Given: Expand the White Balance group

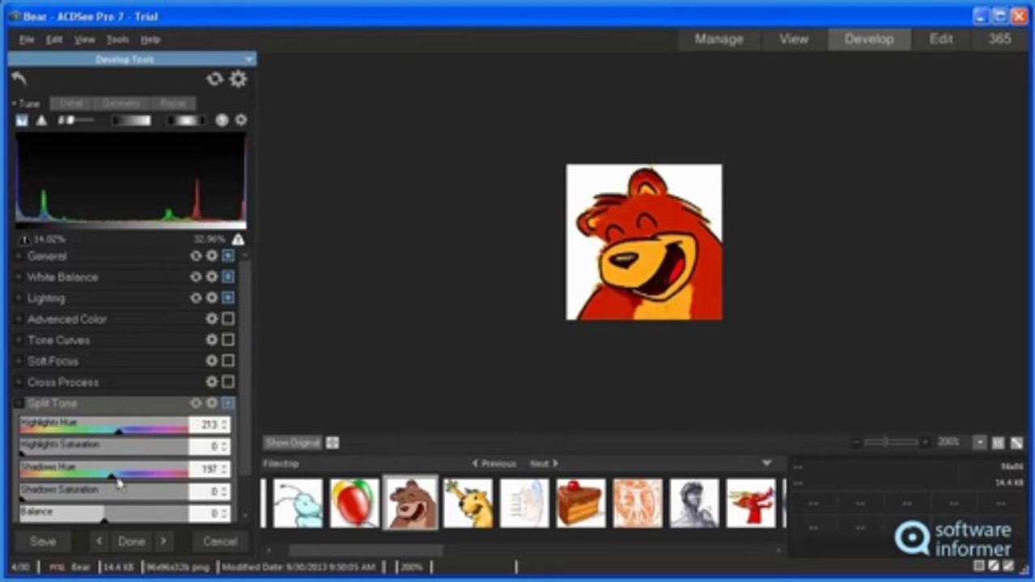Looking at the screenshot, I should [x=19, y=277].
